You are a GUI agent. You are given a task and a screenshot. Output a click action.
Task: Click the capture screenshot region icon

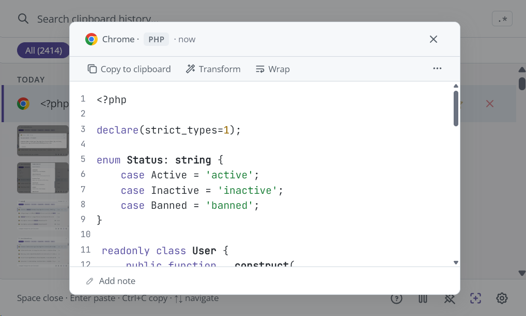[475, 298]
